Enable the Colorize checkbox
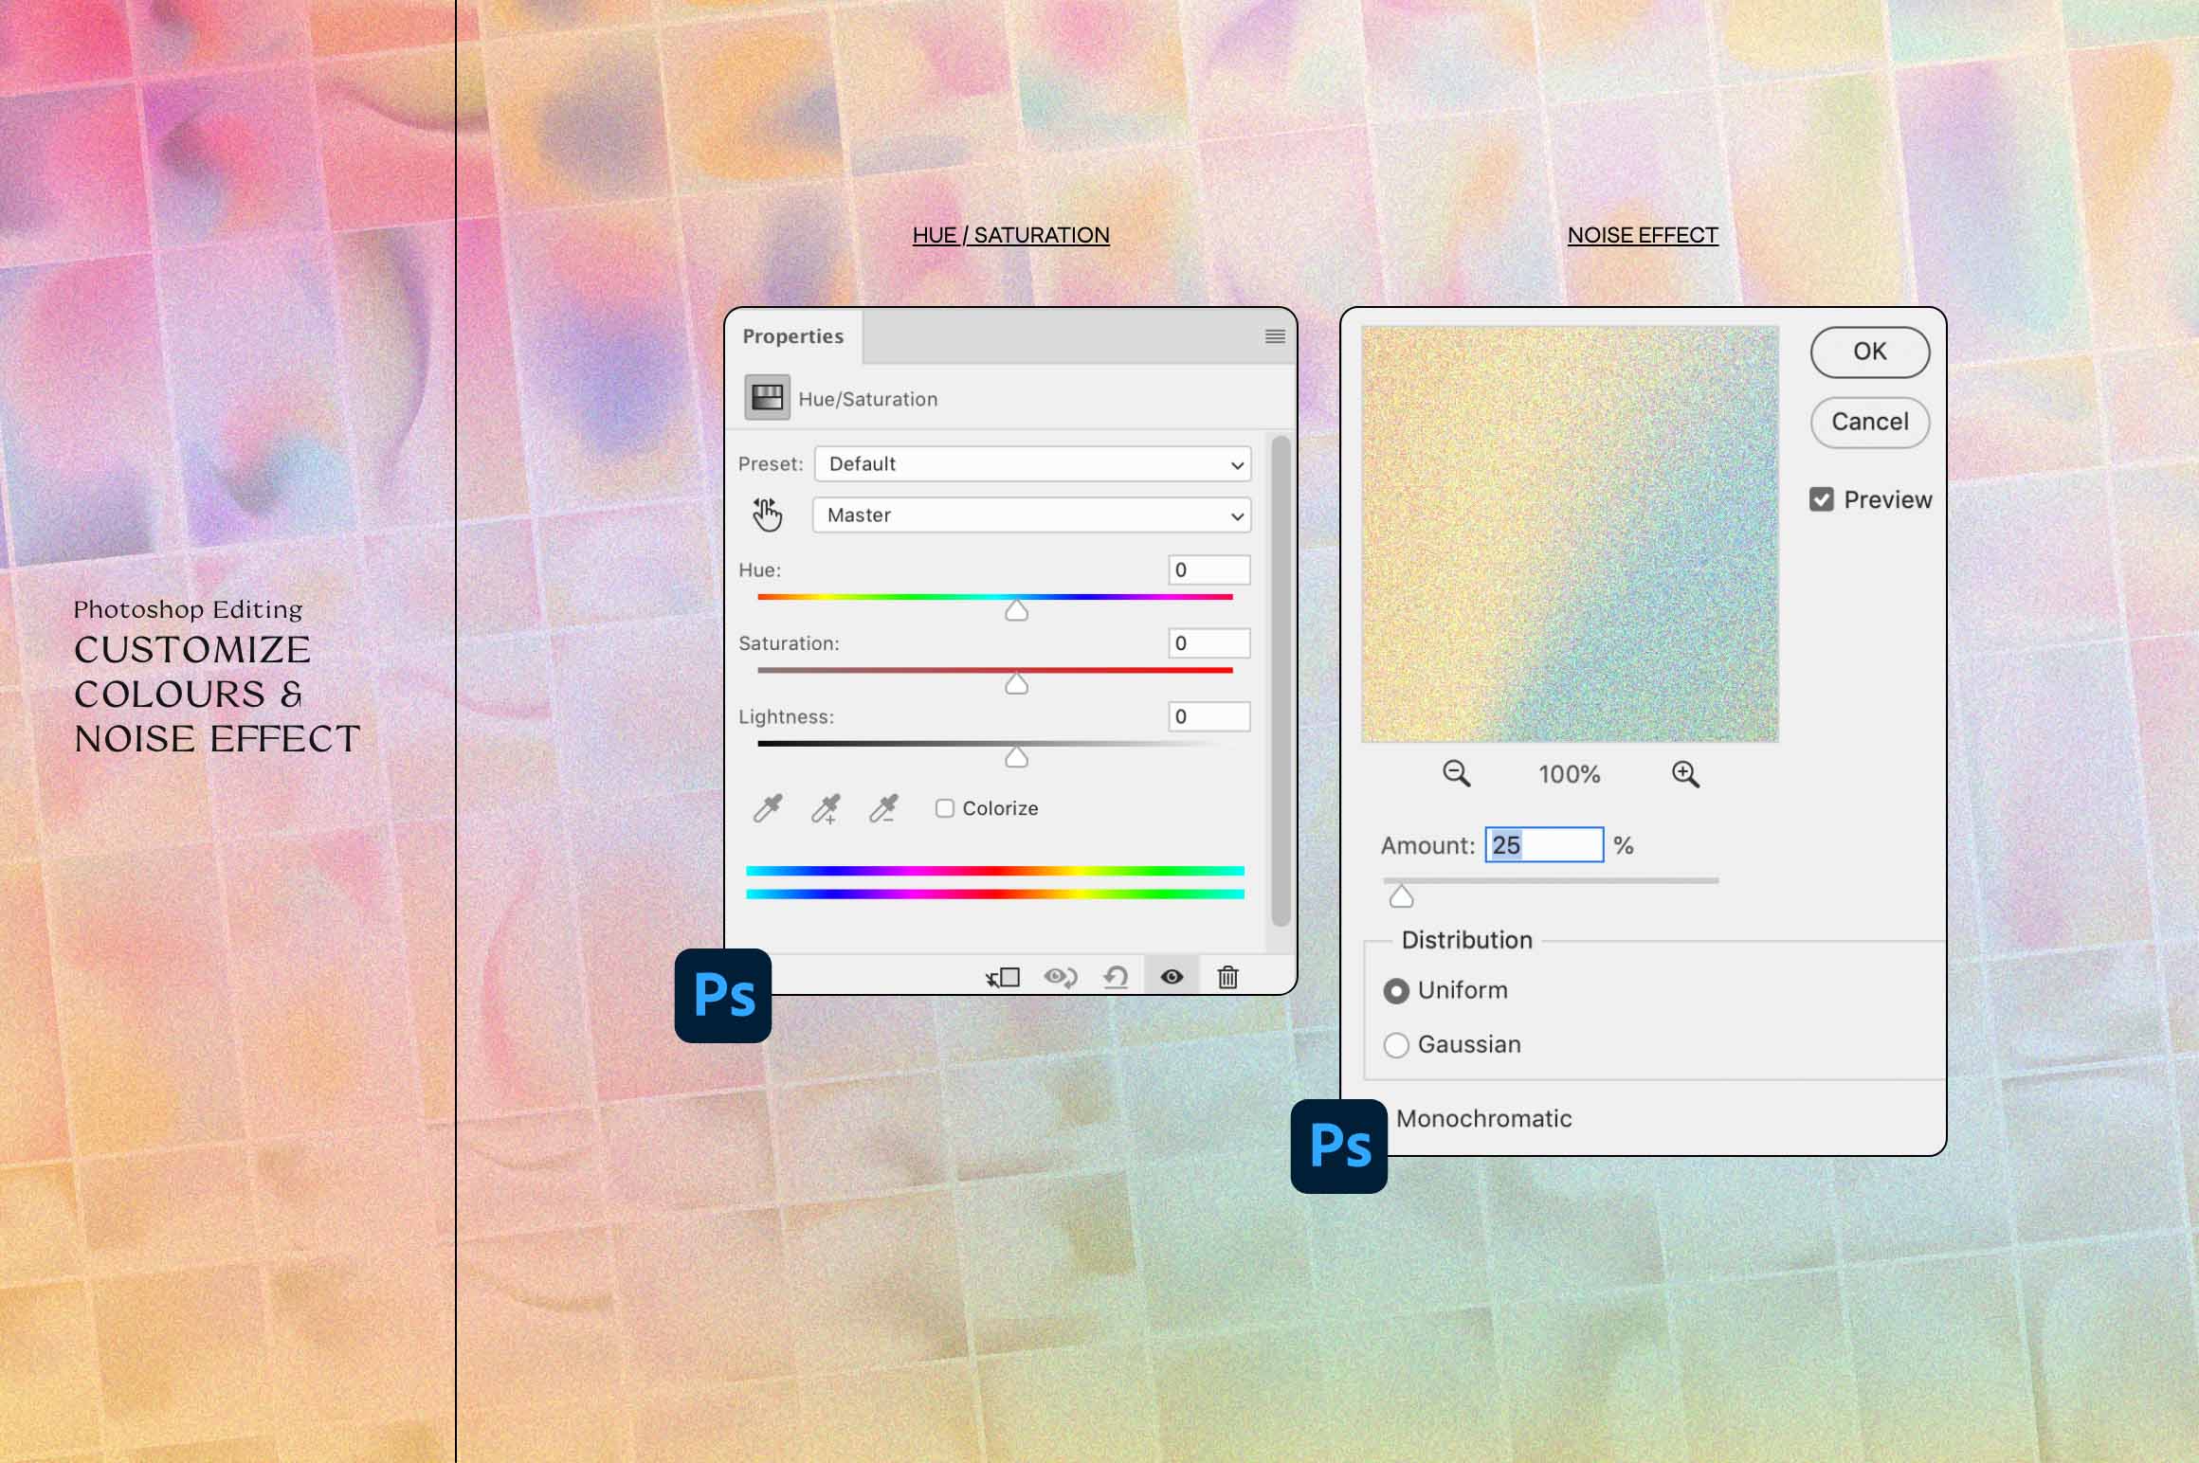The image size is (2199, 1463). (x=945, y=807)
